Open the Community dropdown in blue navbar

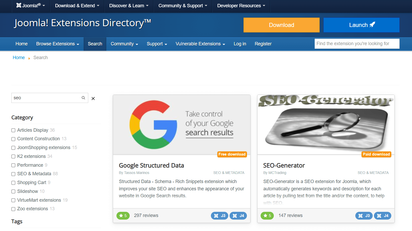124,44
